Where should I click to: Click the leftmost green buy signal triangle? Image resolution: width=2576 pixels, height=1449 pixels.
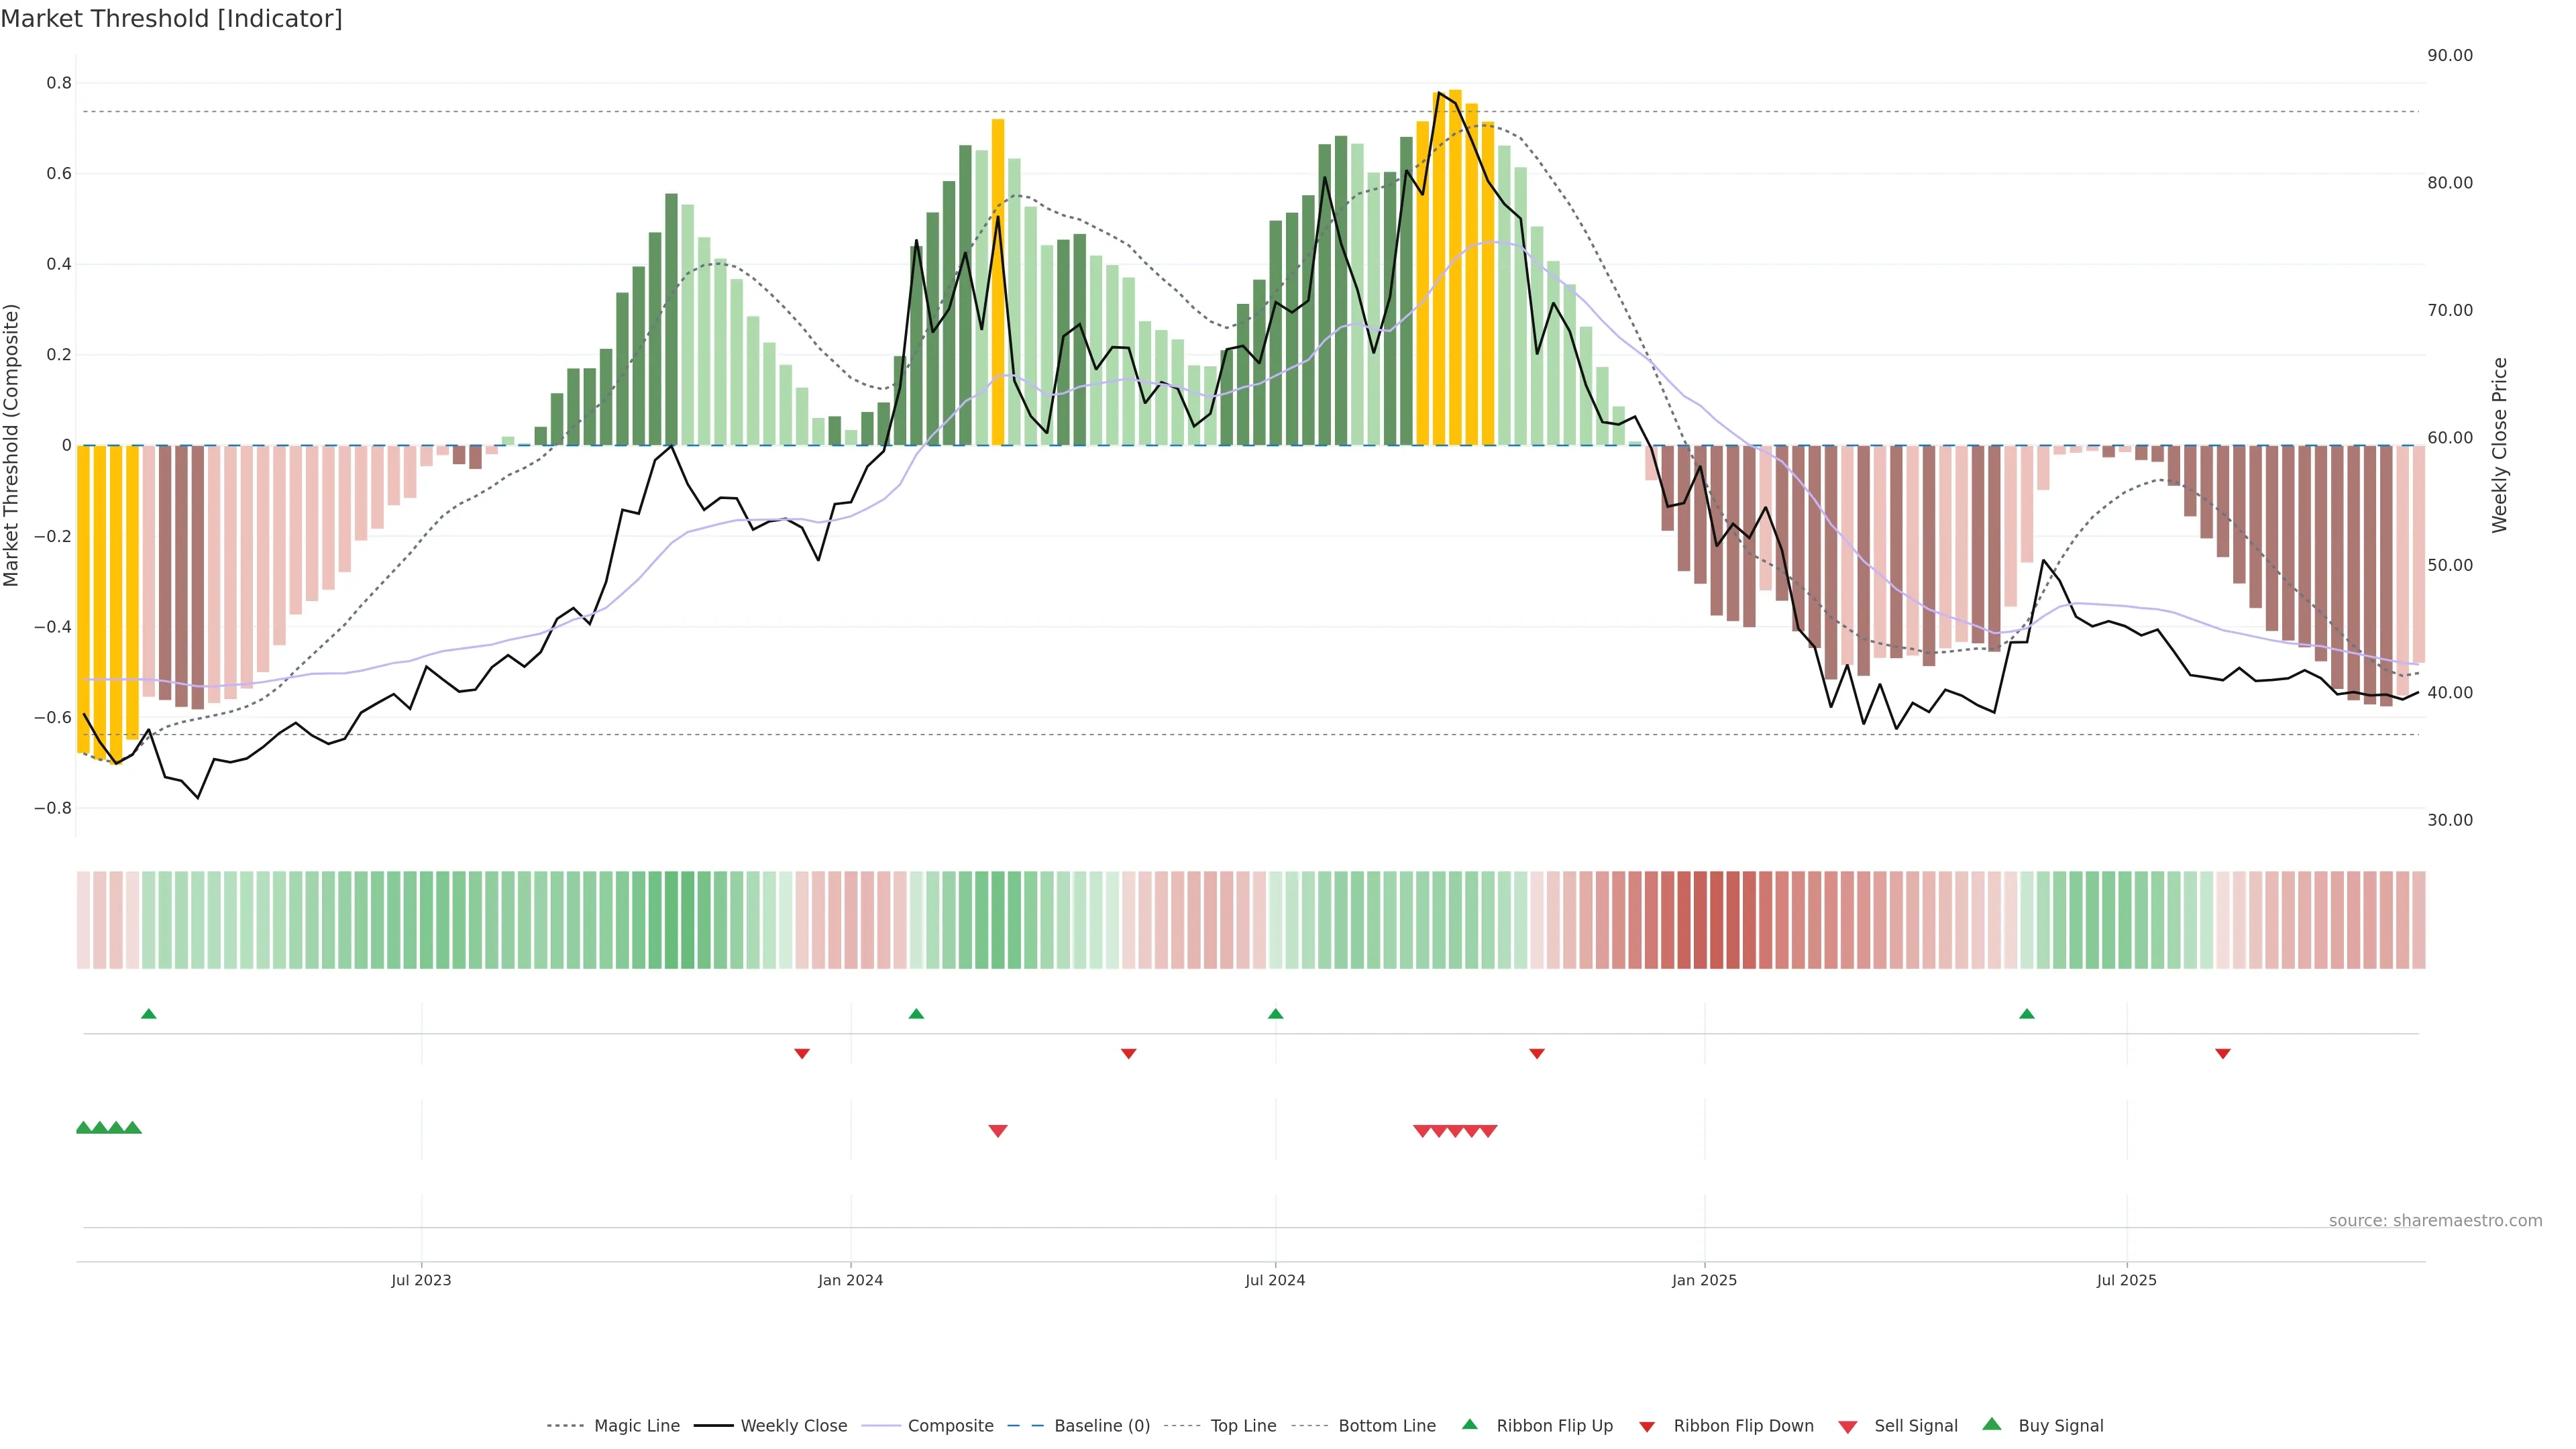84,1127
